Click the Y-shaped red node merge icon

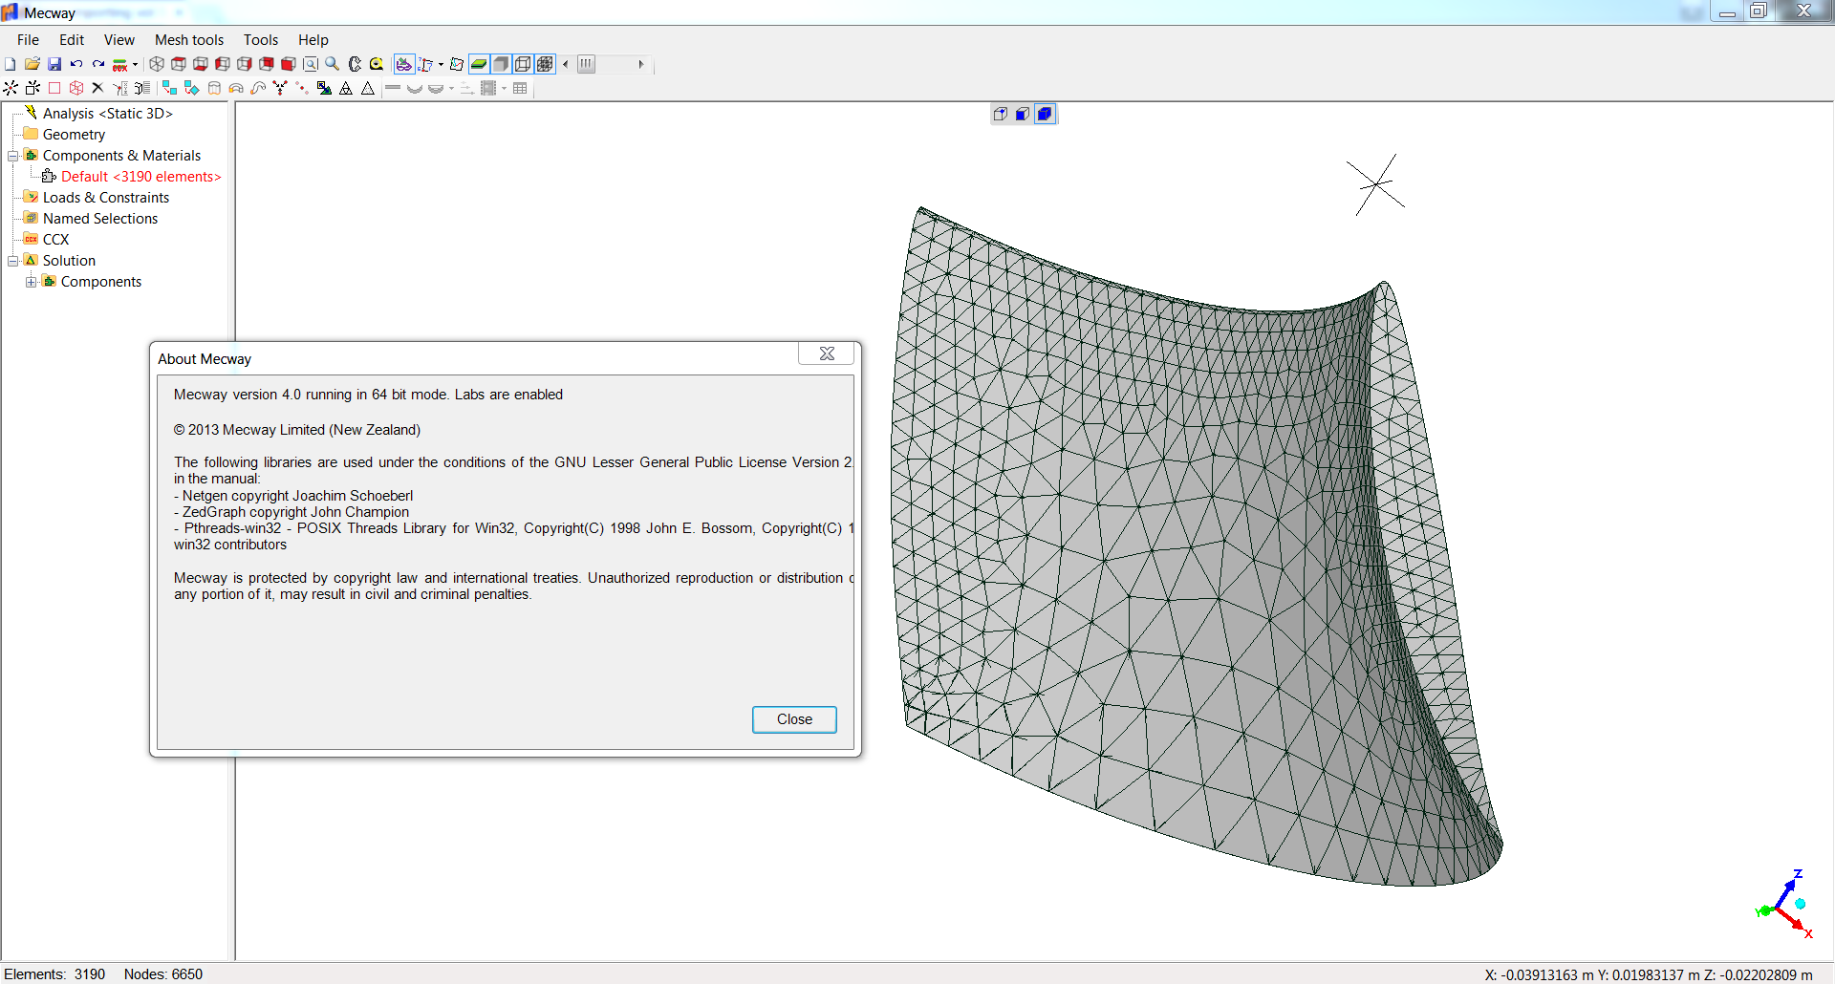click(x=280, y=88)
